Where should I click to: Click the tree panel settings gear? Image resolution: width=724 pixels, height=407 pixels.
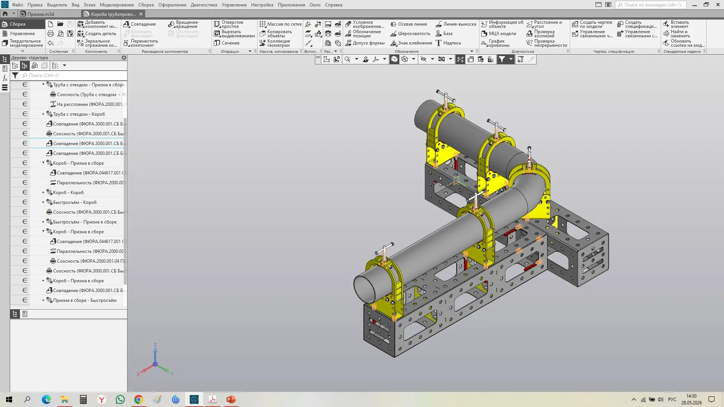click(124, 58)
